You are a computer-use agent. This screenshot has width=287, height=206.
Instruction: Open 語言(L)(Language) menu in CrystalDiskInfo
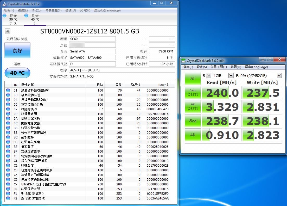coord(107,10)
